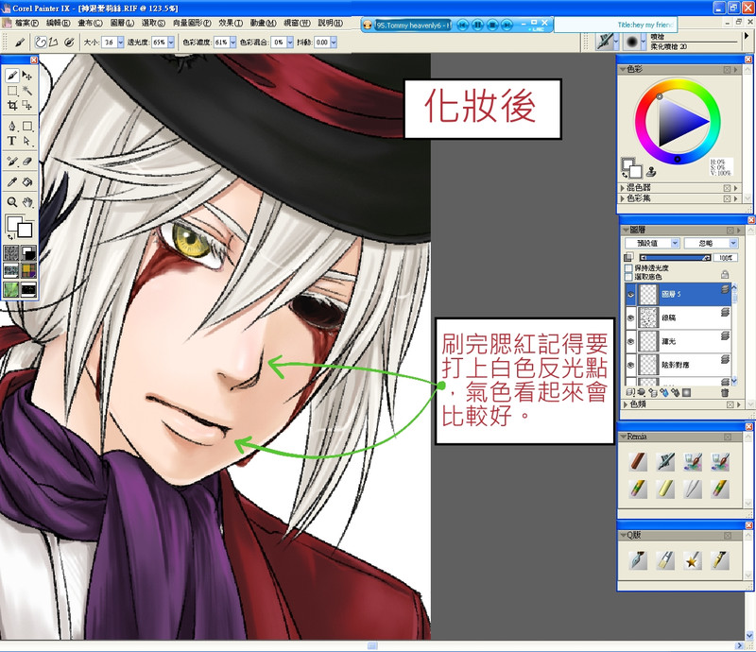
Task: Click the first brush in Remix palette
Action: coord(639,461)
